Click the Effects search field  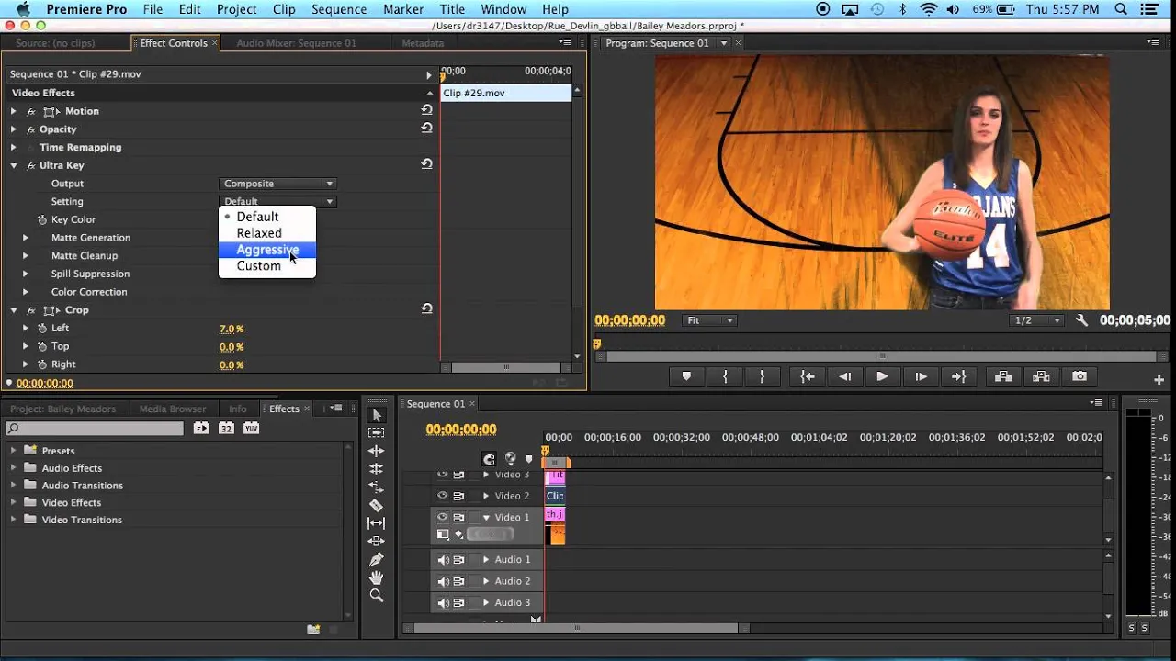tap(95, 429)
